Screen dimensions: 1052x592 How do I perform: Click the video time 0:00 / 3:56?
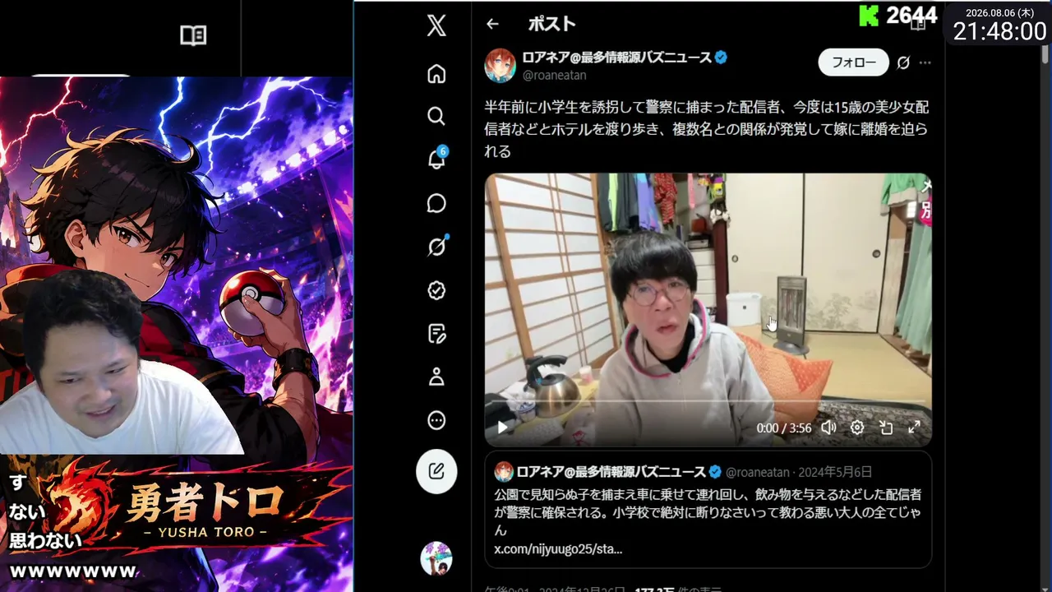[784, 428]
